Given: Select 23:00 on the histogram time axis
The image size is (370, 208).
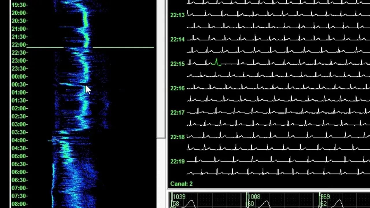Looking at the screenshot, I should tap(20, 61).
